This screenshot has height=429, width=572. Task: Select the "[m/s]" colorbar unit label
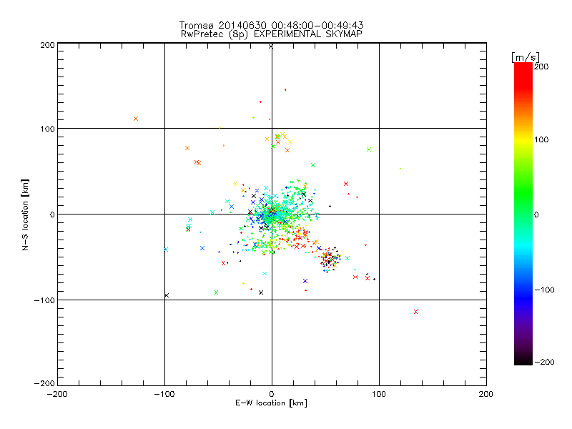tap(526, 57)
